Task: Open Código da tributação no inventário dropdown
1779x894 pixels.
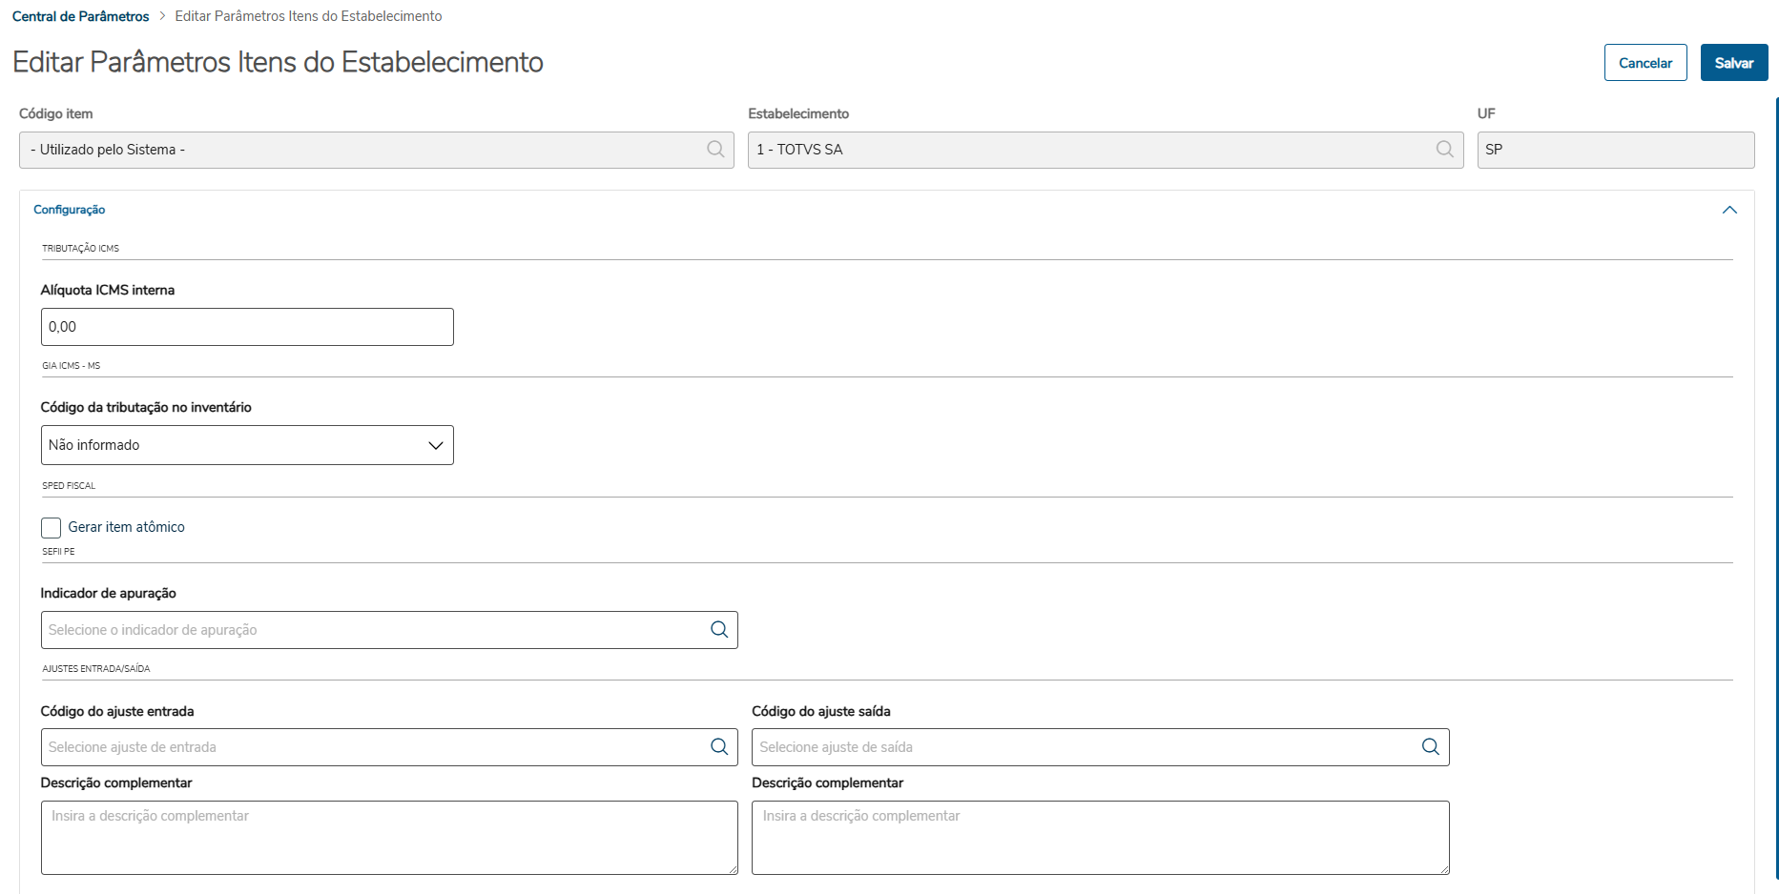Action: point(247,445)
